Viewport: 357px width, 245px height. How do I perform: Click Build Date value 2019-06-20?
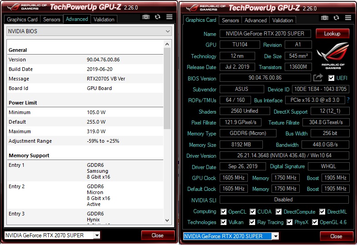[100, 69]
